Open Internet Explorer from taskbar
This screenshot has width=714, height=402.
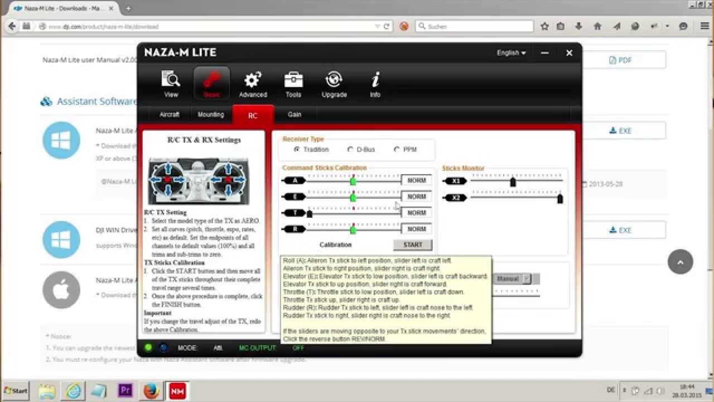coord(73,390)
